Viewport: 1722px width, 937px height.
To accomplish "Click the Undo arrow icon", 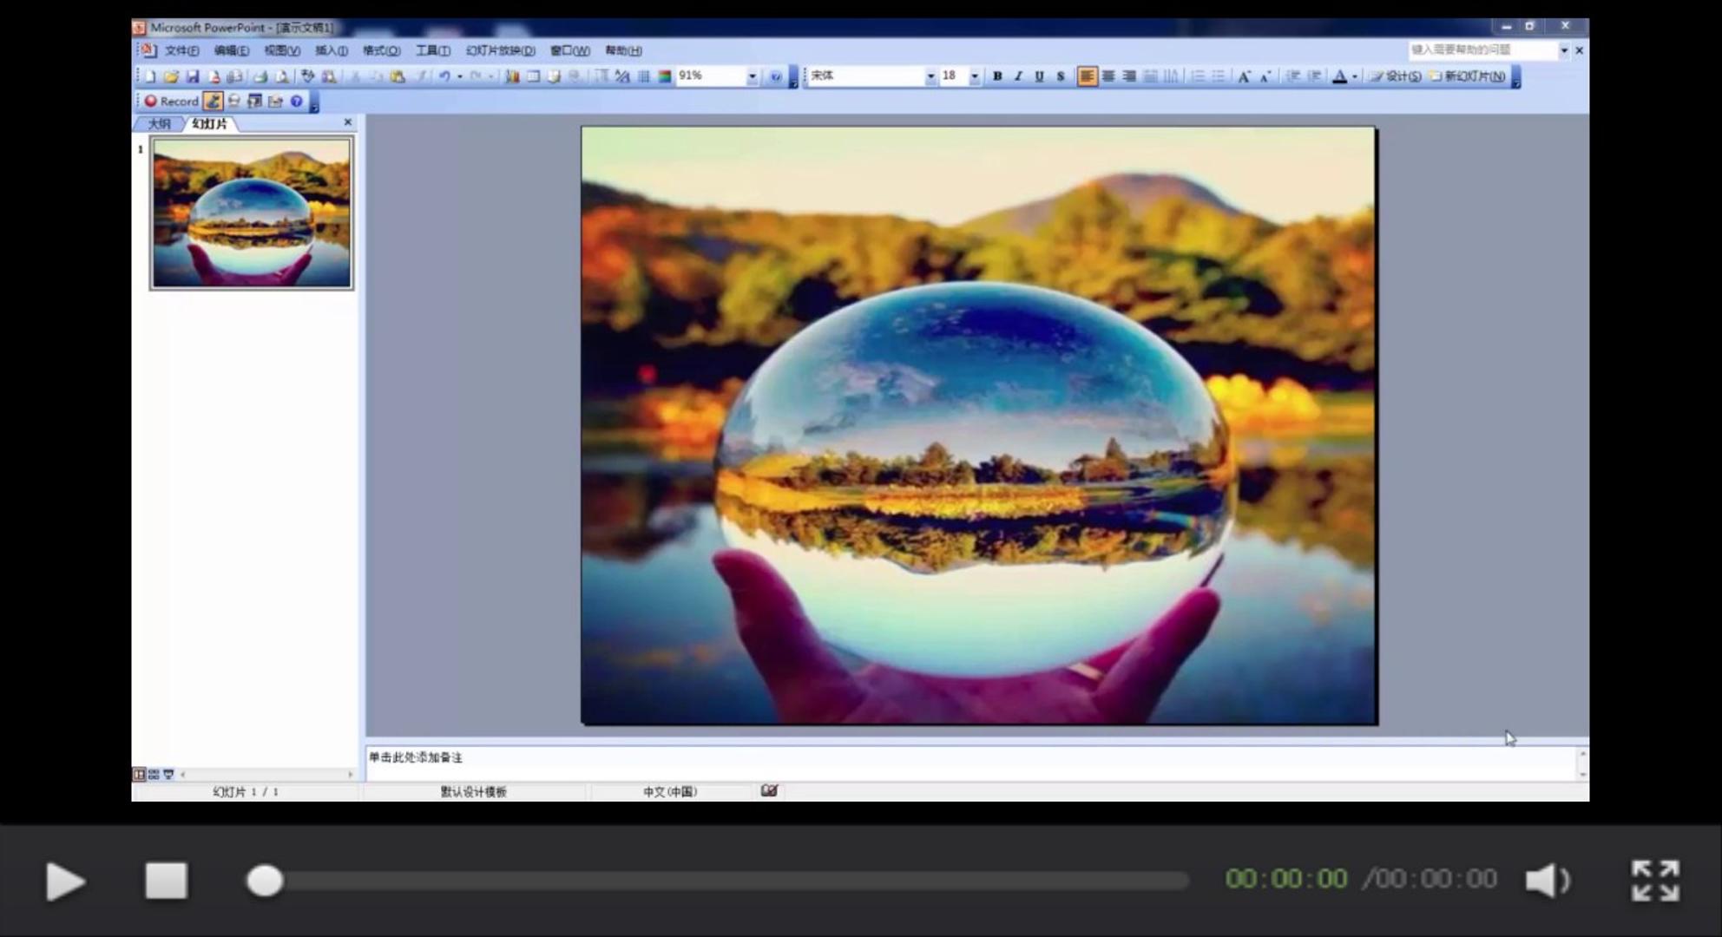I will point(444,76).
